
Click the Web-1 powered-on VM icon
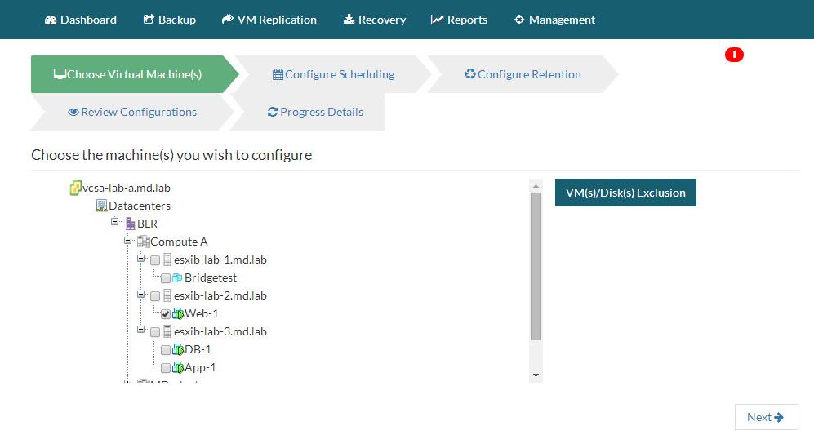(x=177, y=313)
